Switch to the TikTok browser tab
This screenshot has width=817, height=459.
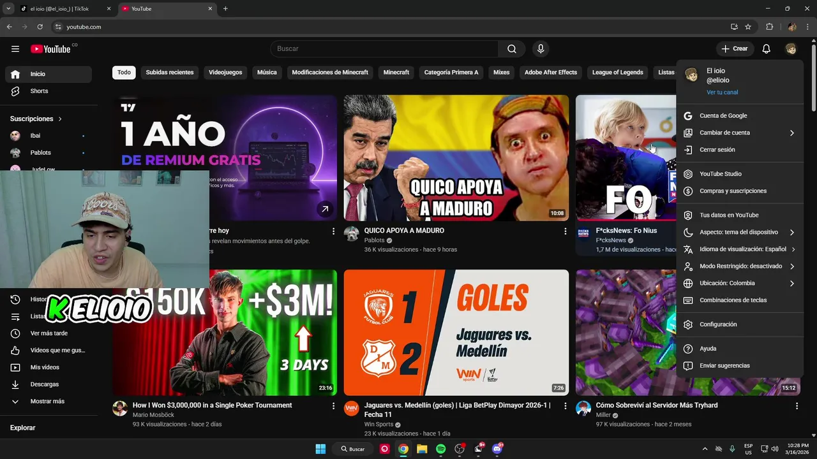click(65, 9)
